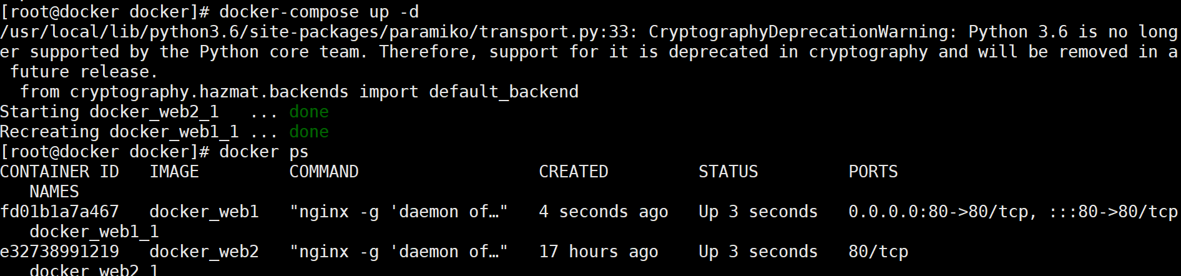The image size is (1181, 276).
Task: Click the CONTAINER ID column header
Action: 59,172
